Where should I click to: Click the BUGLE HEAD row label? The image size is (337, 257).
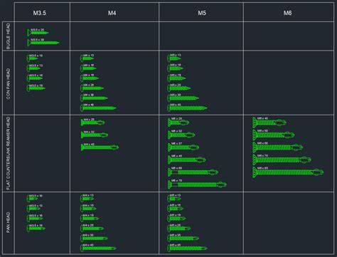pyautogui.click(x=9, y=36)
